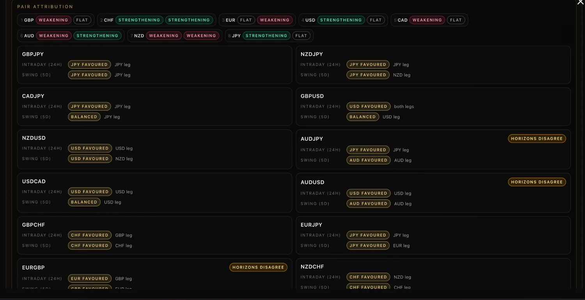Screen dimensions: 585x300
Task: Open the USDCAD pair card
Action: coord(154,192)
